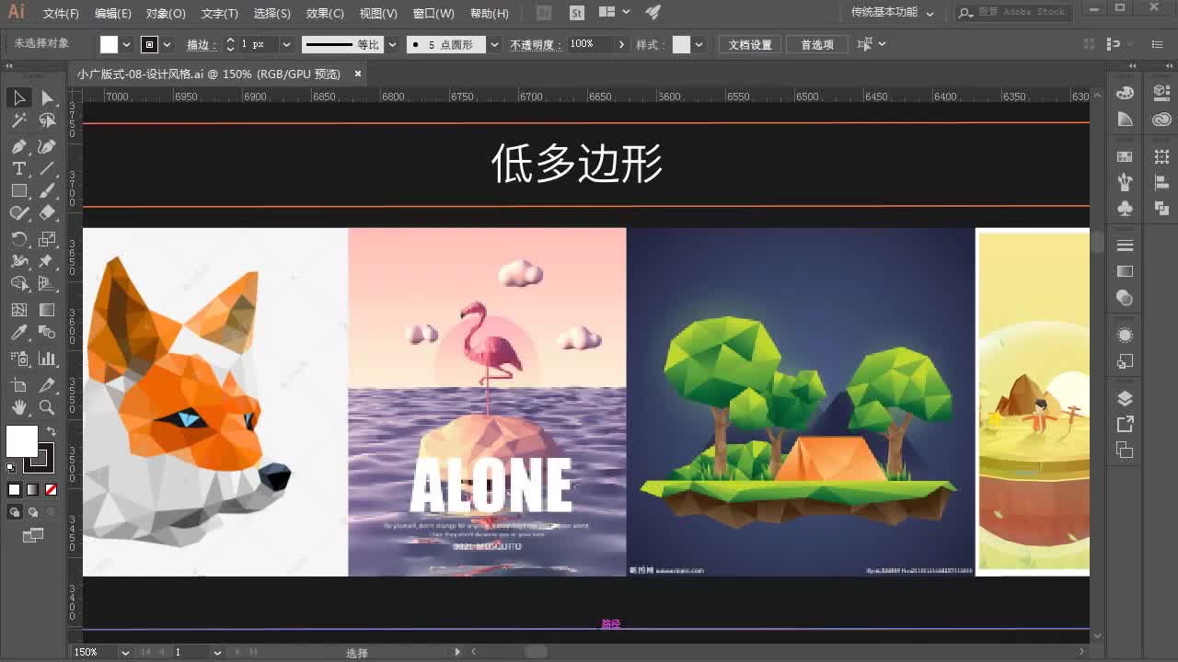Open the 文字(T) menu

[x=220, y=13]
